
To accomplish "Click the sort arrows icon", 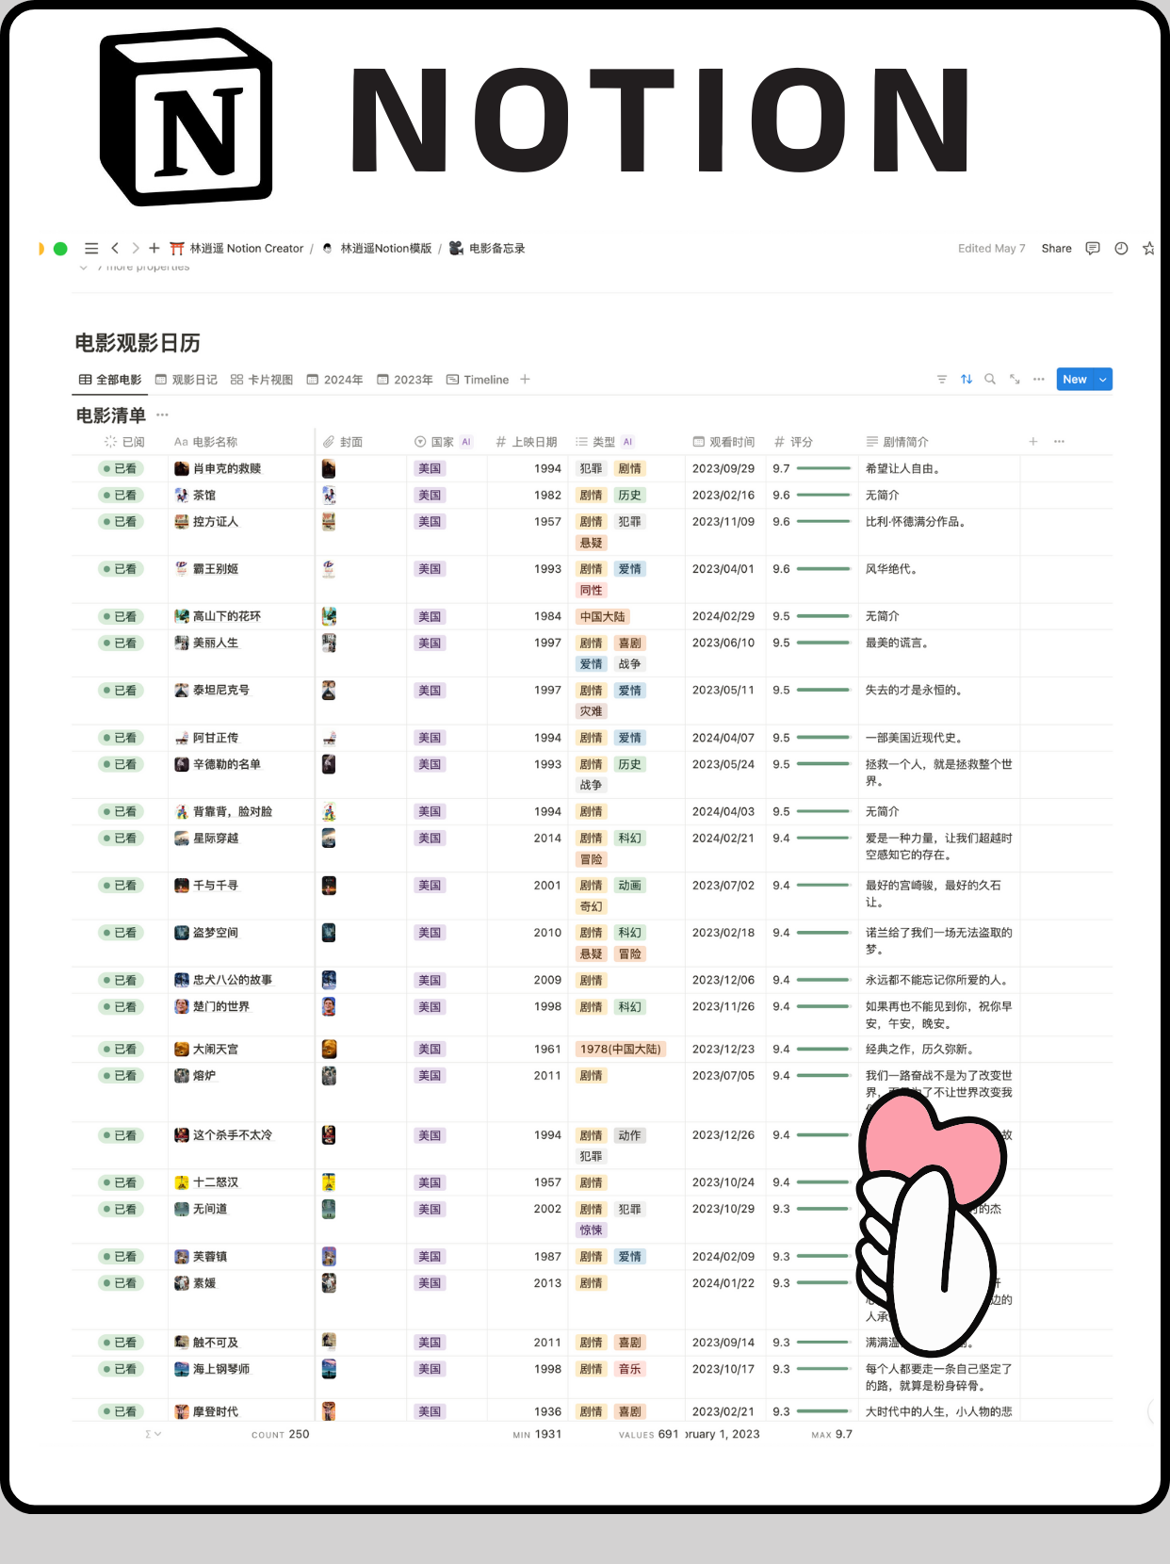I will (967, 380).
